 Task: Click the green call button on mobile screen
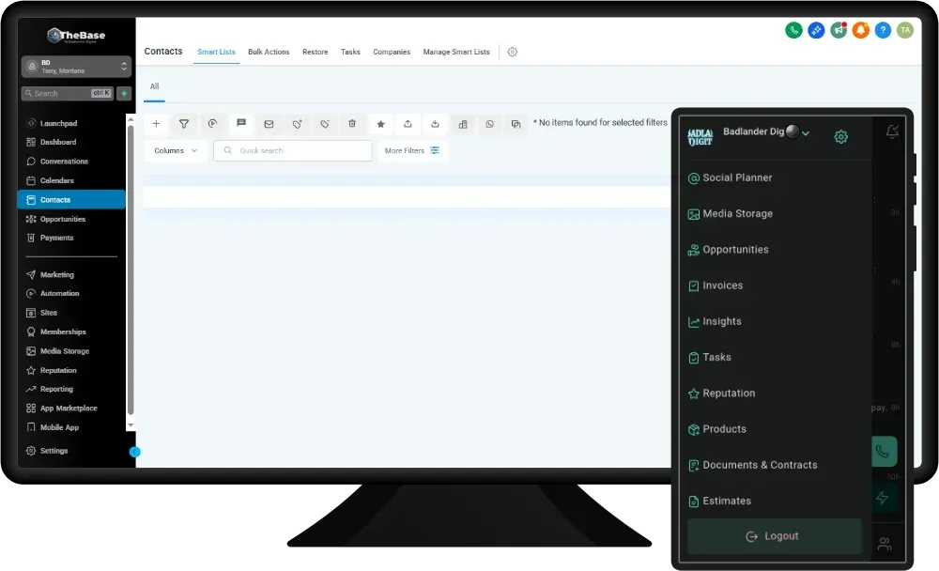click(883, 451)
